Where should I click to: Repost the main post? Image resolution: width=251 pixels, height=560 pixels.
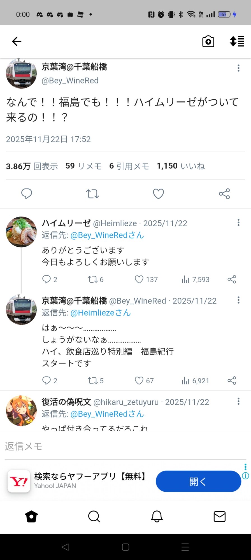[92, 194]
